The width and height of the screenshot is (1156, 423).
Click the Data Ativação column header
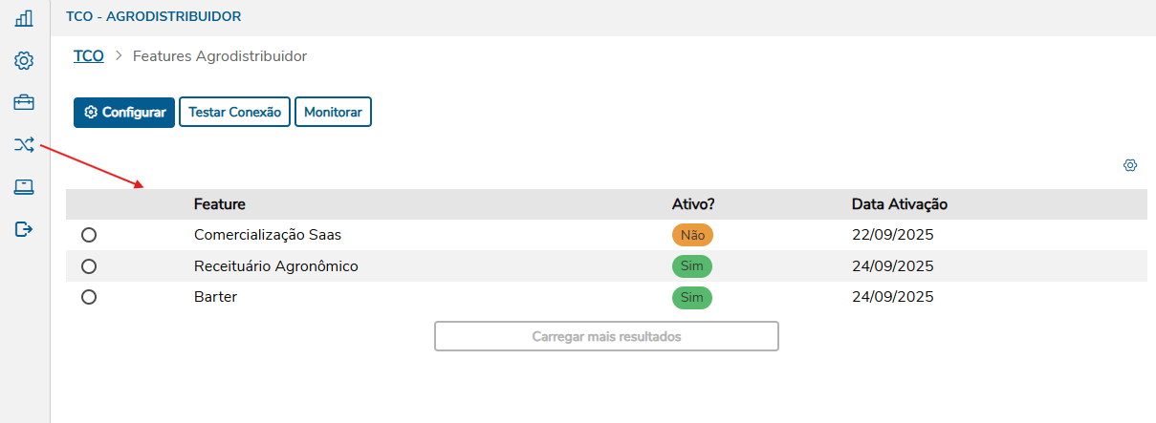pos(899,204)
